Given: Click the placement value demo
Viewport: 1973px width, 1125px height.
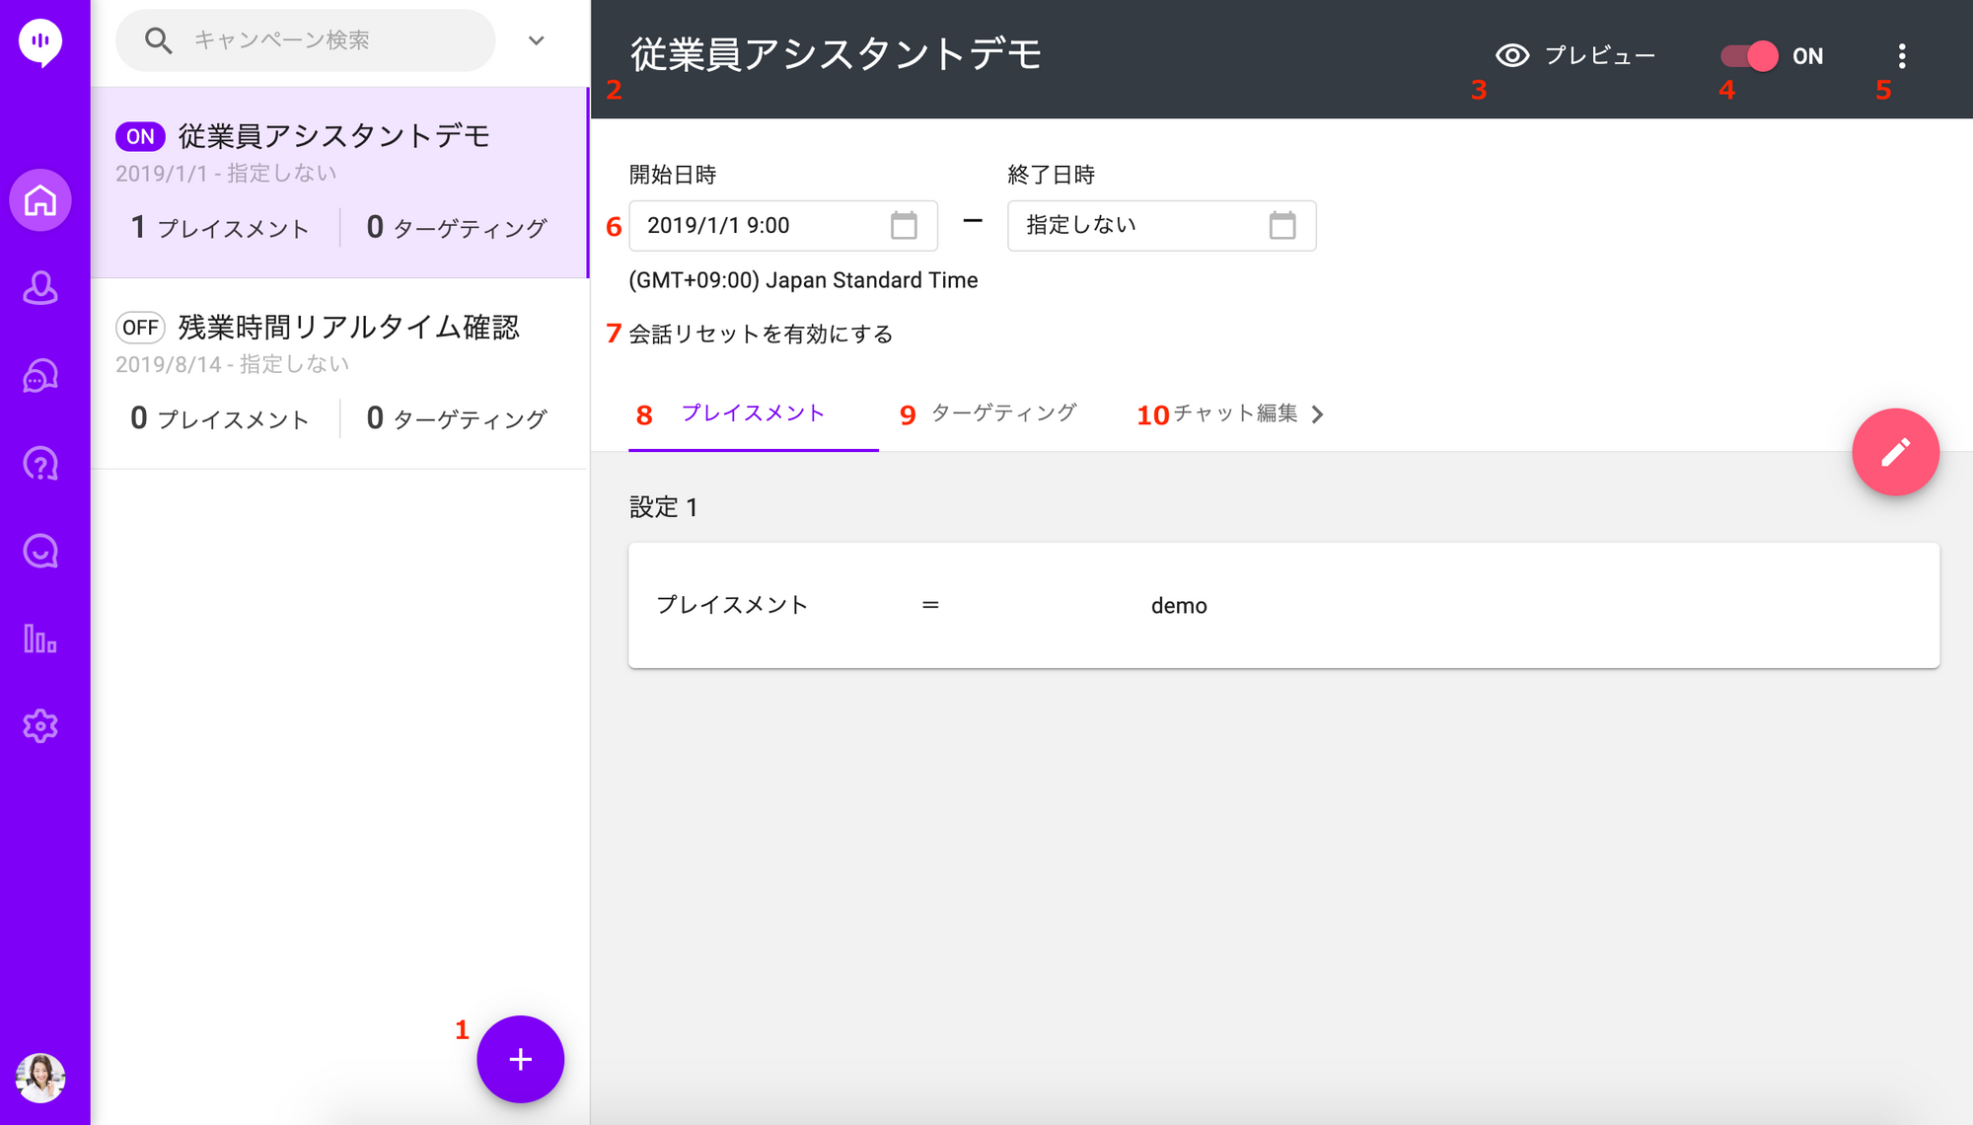Looking at the screenshot, I should pyautogui.click(x=1179, y=606).
